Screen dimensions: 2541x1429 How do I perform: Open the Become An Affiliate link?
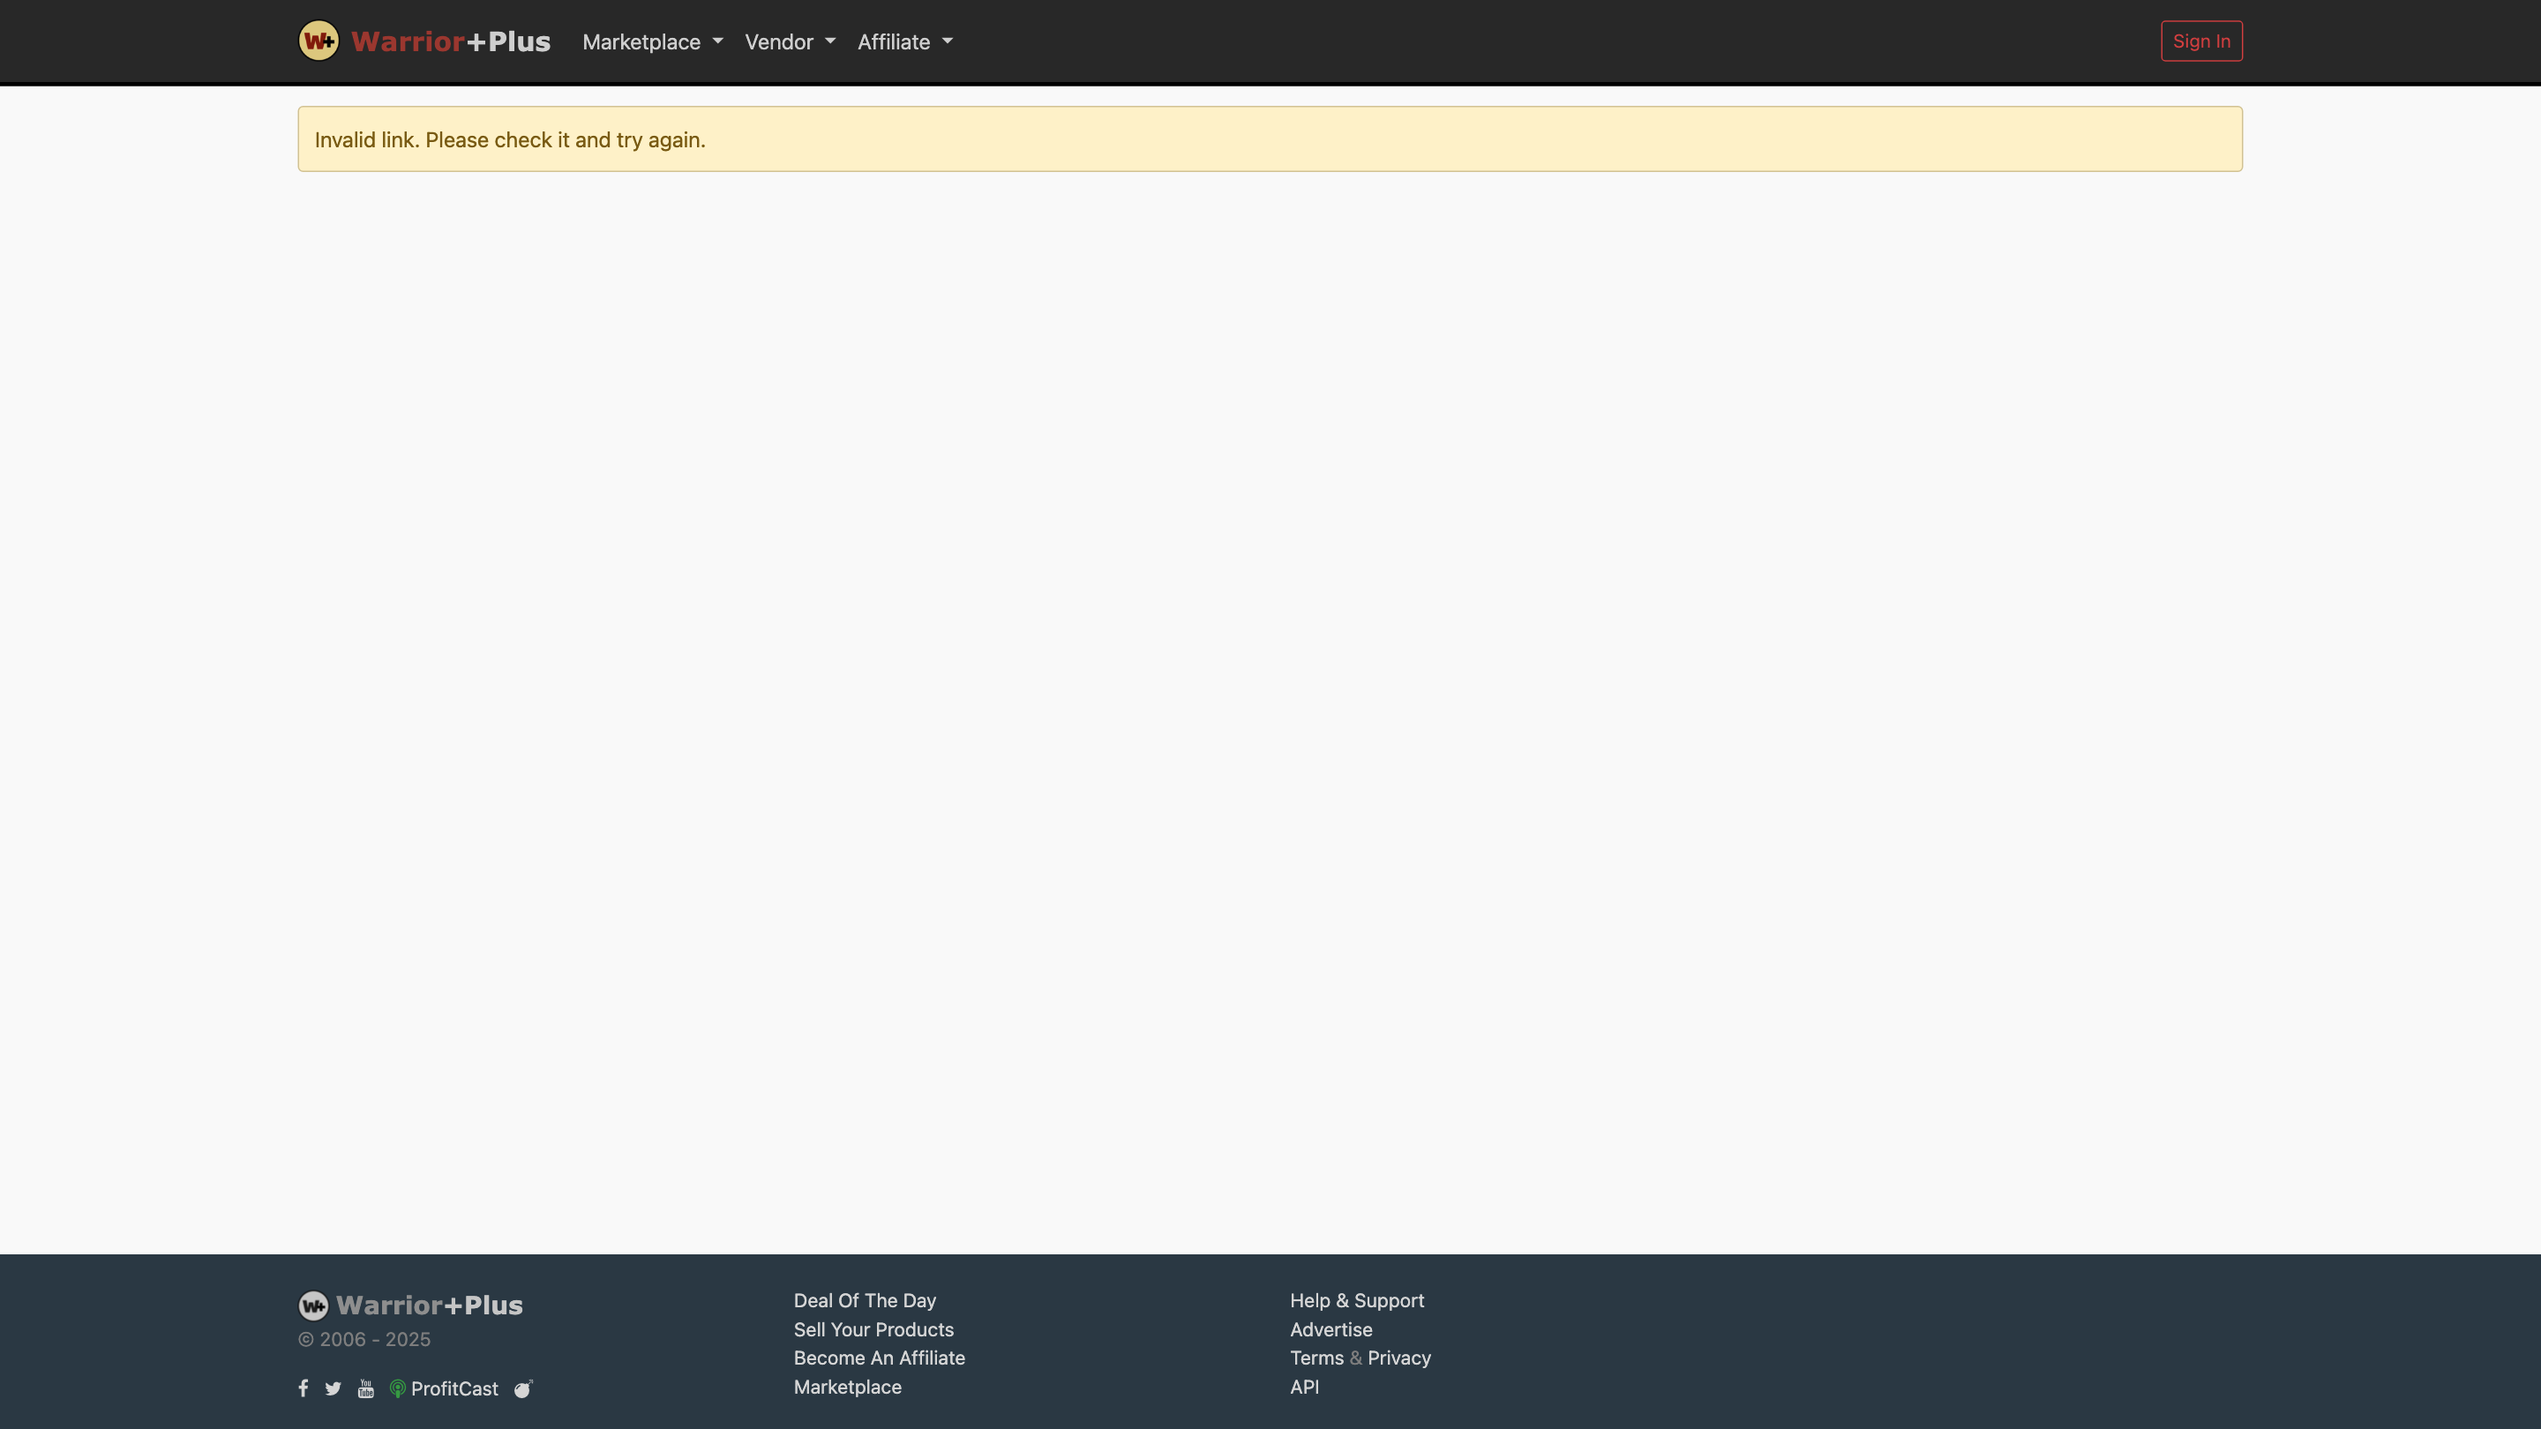point(879,1358)
